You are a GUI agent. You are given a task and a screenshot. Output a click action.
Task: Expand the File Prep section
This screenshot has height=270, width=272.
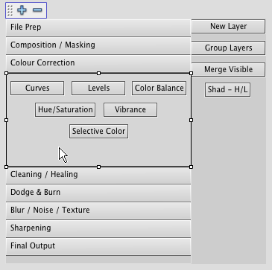(98, 28)
